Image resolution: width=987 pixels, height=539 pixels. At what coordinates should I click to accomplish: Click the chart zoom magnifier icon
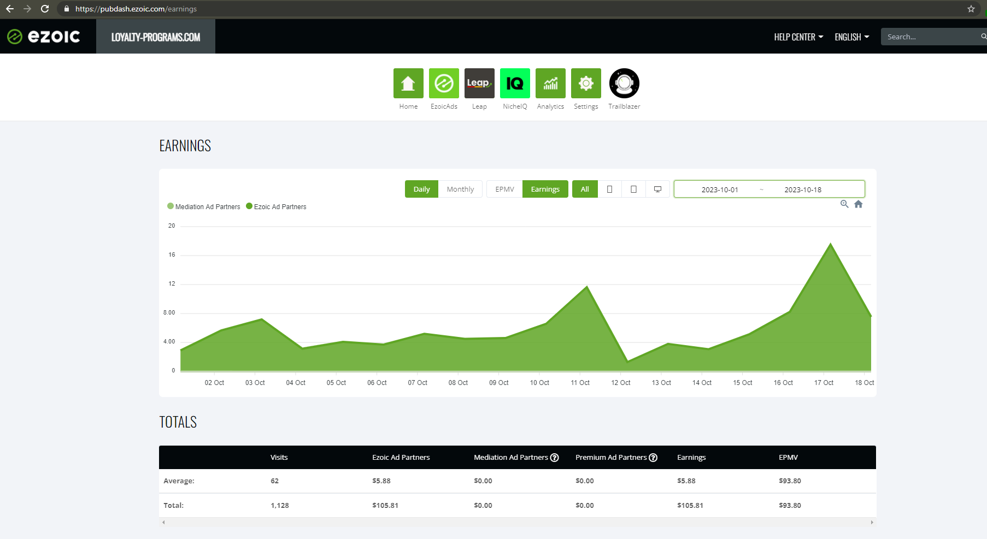click(x=844, y=204)
